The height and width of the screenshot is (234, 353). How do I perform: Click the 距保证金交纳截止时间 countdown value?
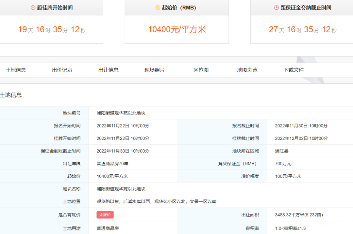click(303, 29)
